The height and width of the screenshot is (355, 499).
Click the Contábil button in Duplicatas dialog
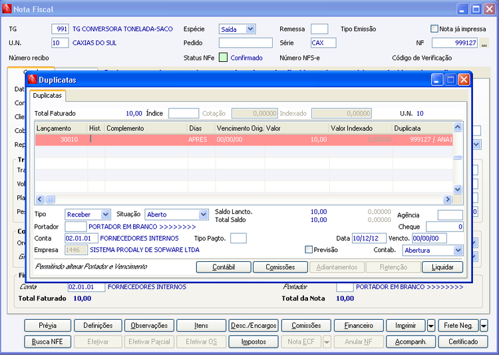point(223,267)
